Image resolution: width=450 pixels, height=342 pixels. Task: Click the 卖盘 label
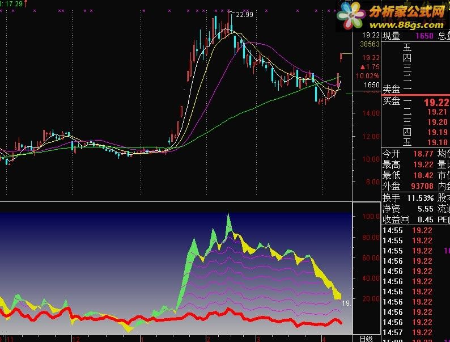[x=392, y=89]
